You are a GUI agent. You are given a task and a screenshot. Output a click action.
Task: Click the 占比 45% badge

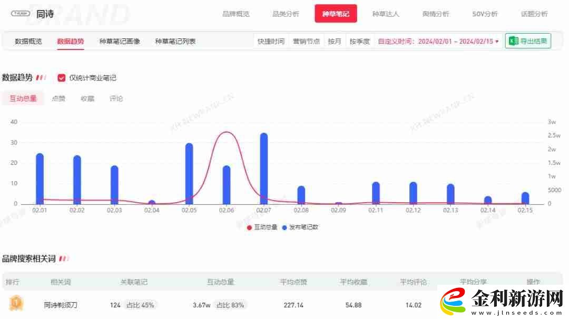click(140, 305)
